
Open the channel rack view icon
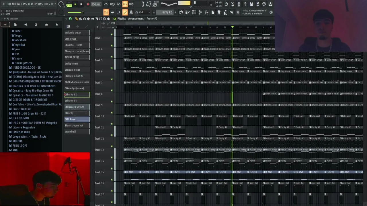(x=194, y=12)
